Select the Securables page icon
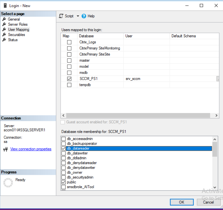Image resolution: width=223 pixels, height=210 pixels. 4,34
